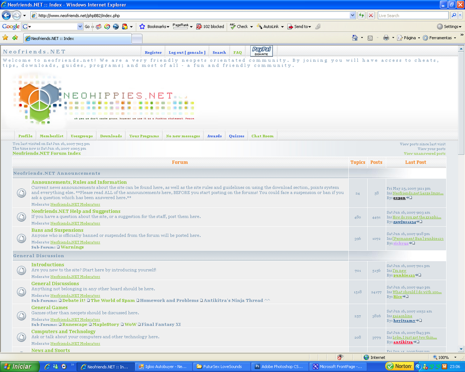Open the address bar URL dropdown
This screenshot has width=465, height=372.
pos(353,15)
